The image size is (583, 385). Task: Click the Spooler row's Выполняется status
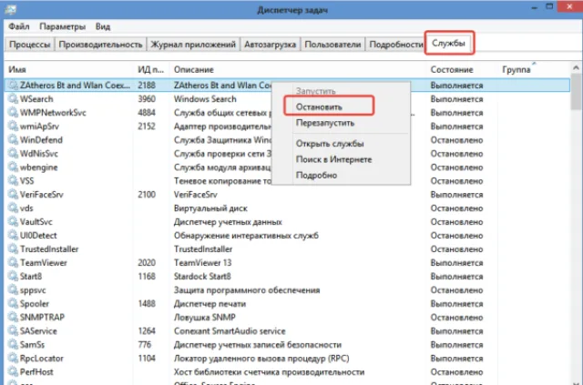click(x=456, y=304)
